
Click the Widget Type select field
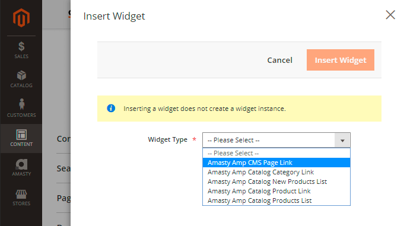(x=276, y=140)
